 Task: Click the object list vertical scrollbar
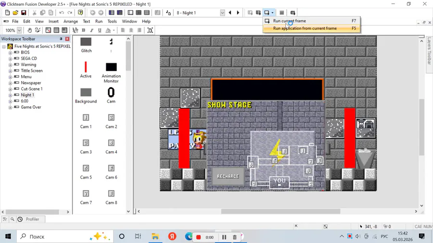[x=128, y=57]
